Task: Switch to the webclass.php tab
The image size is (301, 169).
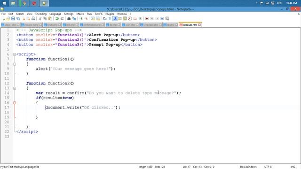Action: point(151,25)
